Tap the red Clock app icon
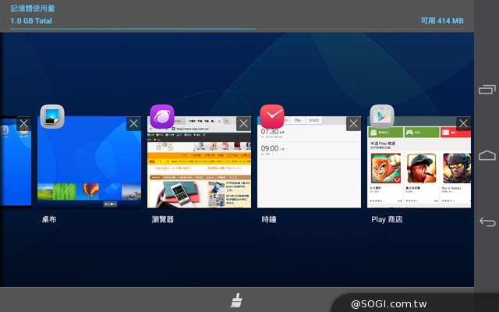This screenshot has height=312, width=499. 272,116
